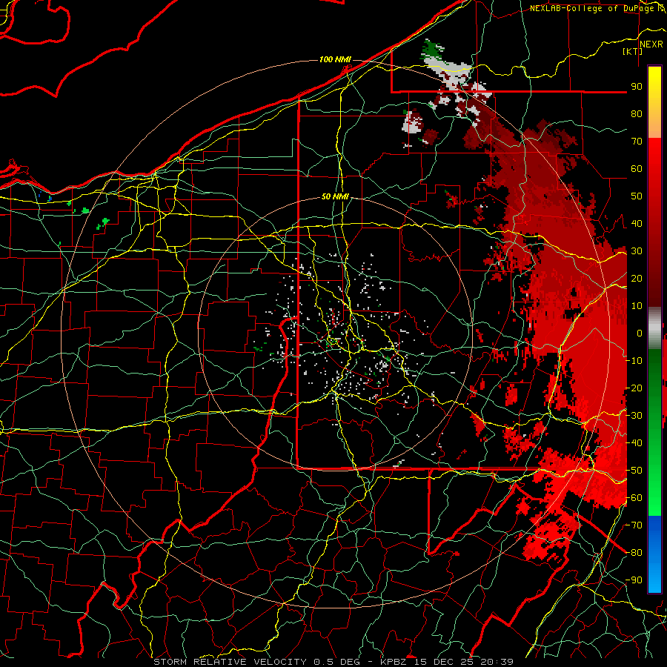Click the positive 20 scale value
667x667 pixels.
[x=637, y=278]
